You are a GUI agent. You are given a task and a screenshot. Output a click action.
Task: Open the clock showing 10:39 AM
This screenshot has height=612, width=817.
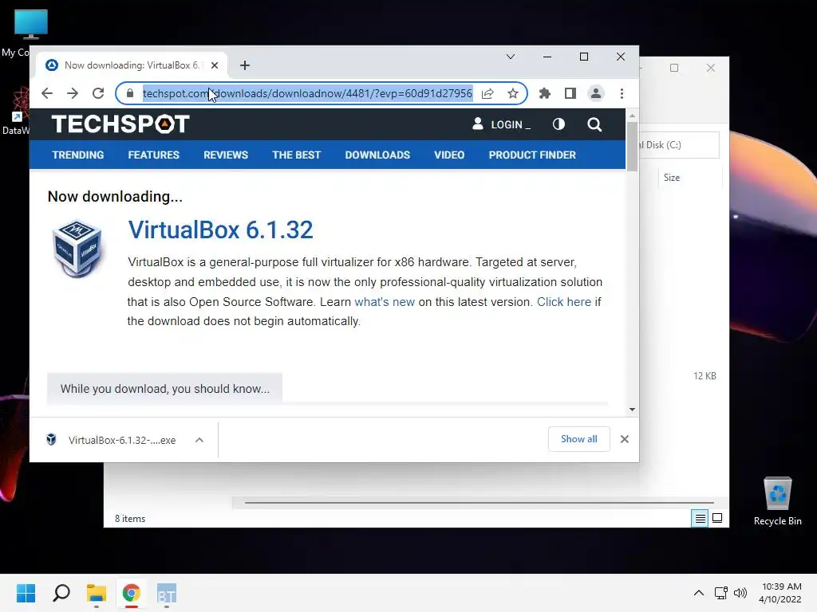click(780, 593)
